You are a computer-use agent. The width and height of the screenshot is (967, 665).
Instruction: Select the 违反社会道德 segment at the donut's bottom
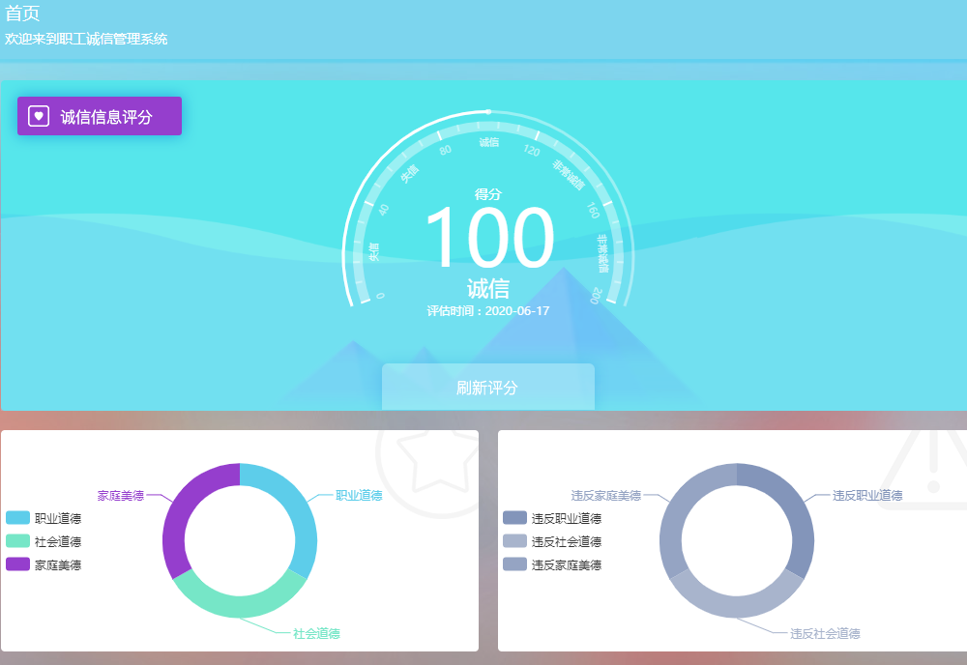point(737,604)
